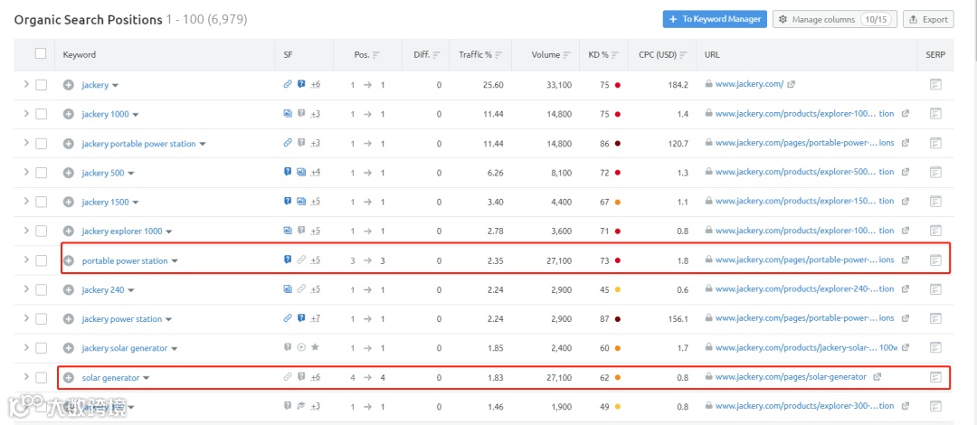Open dropdown arrow next to solar generator

147,378
